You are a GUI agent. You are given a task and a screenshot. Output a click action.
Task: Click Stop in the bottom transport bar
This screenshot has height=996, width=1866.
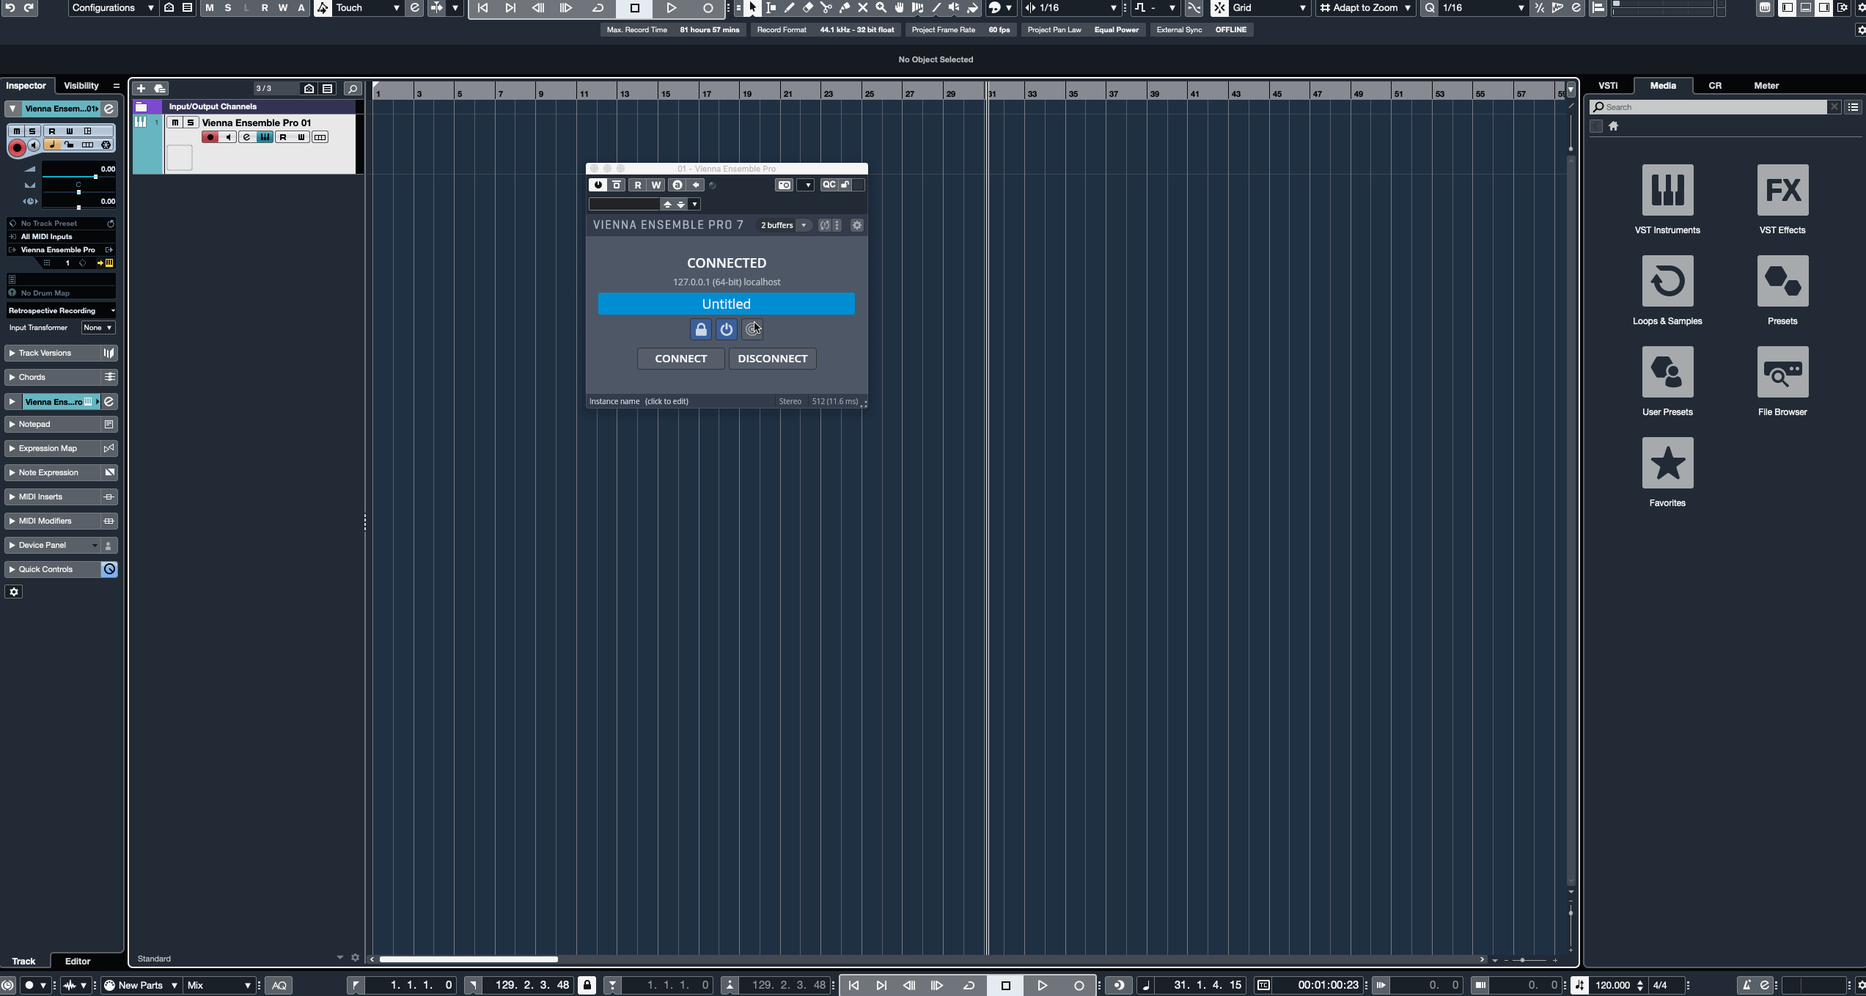[1005, 985]
